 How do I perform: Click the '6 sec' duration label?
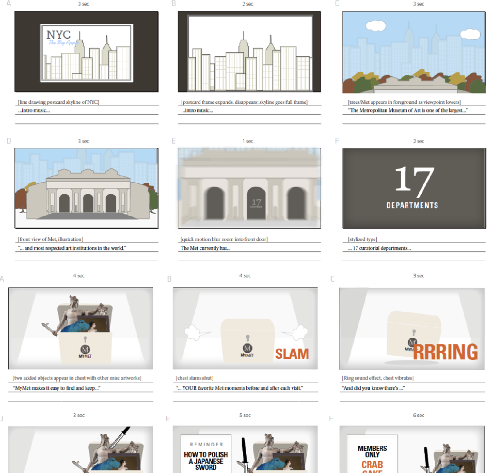pos(418,415)
